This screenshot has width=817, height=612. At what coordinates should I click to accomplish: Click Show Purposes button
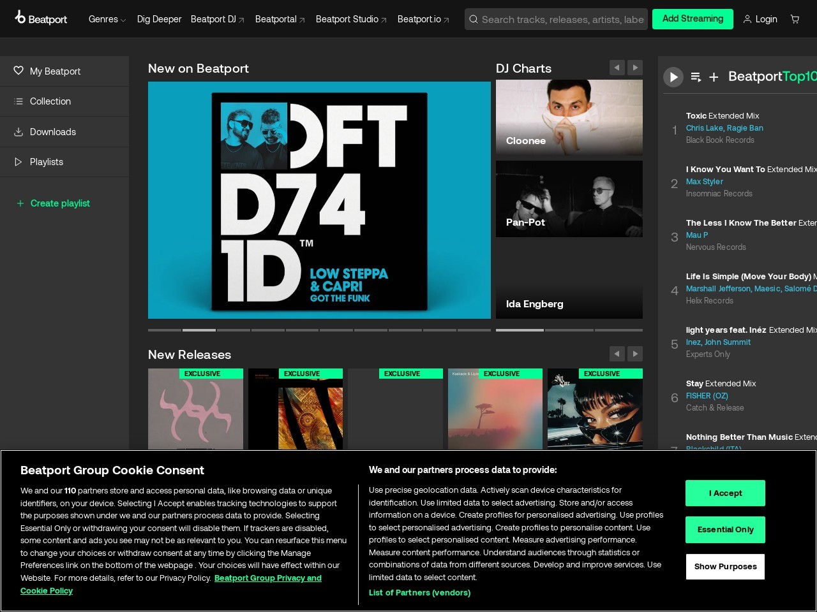(x=725, y=567)
